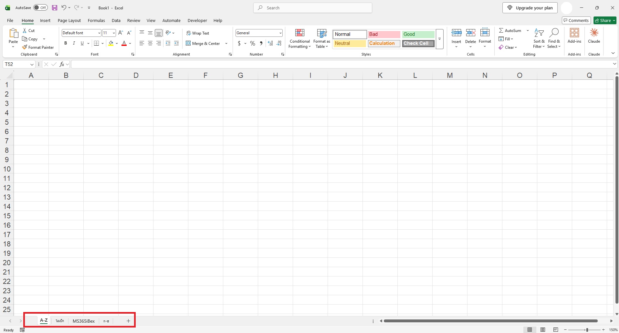This screenshot has height=333, width=619.
Task: Open the Sort & Filter menu
Action: click(x=539, y=38)
